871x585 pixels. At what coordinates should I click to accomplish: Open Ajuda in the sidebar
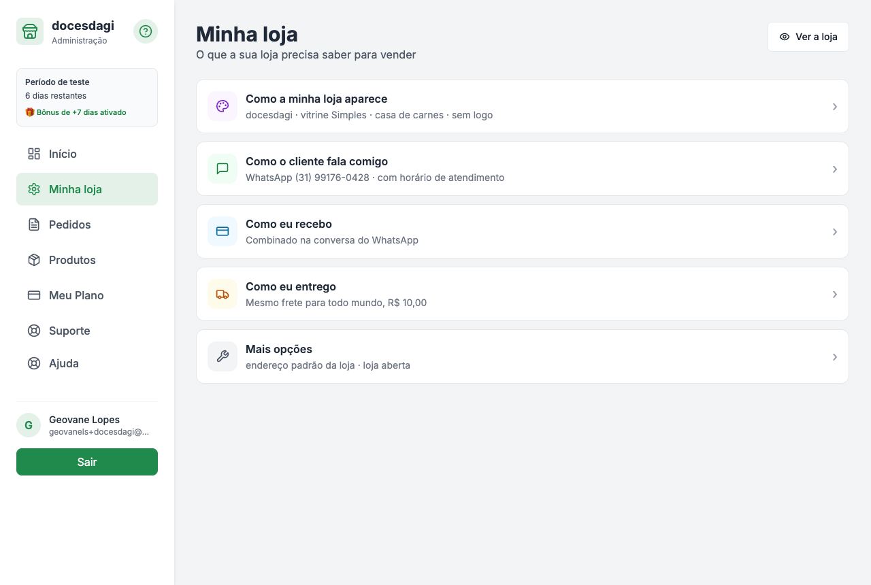click(x=87, y=363)
